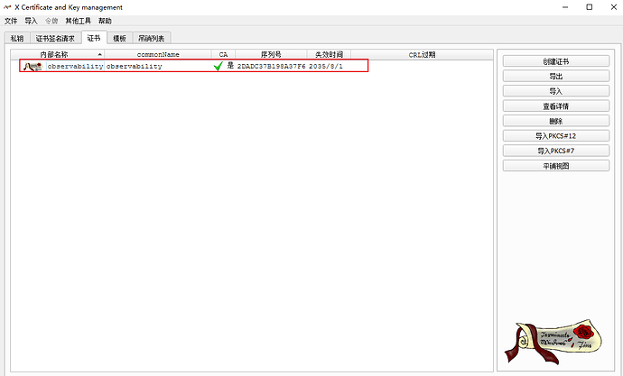Switch to the 私钥 tab
This screenshot has width=623, height=376.
[x=17, y=38]
